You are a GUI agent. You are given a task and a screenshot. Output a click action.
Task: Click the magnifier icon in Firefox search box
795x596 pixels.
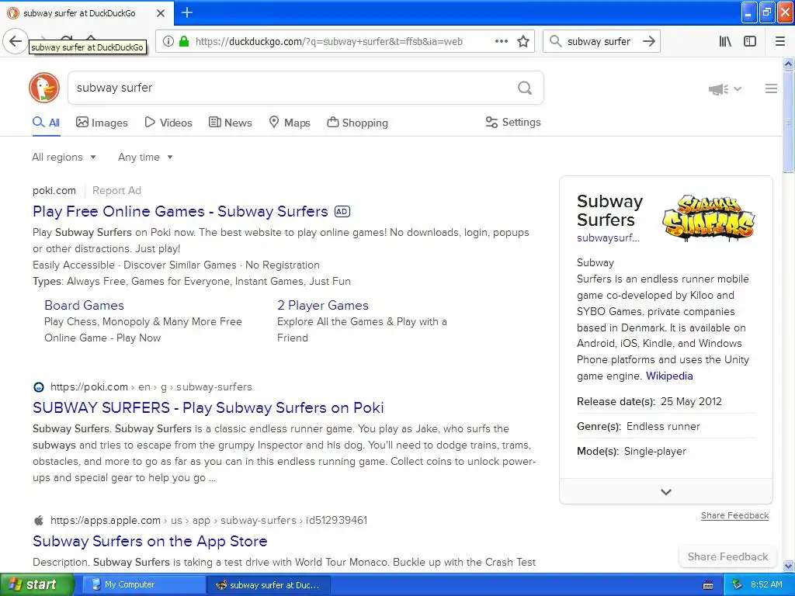pyautogui.click(x=556, y=42)
